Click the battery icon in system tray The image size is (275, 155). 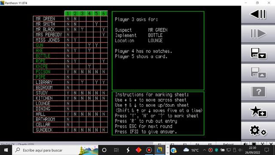coord(223,150)
